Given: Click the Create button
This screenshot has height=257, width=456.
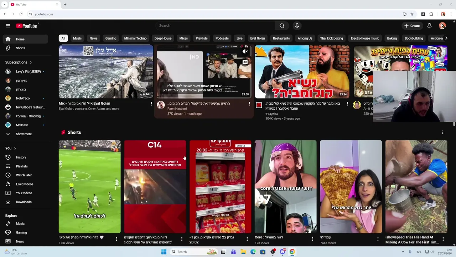Looking at the screenshot, I should point(412,26).
